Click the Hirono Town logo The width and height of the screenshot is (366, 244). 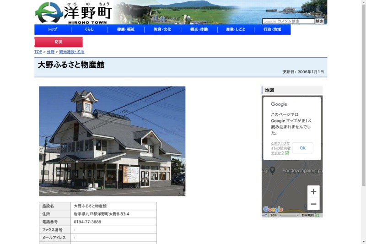click(x=73, y=12)
